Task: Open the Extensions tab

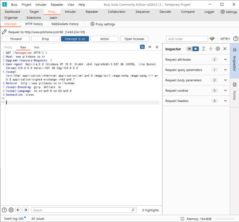Action: point(34,18)
